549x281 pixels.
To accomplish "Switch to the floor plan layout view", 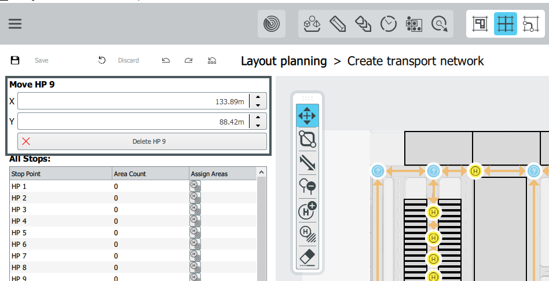I will (480, 24).
